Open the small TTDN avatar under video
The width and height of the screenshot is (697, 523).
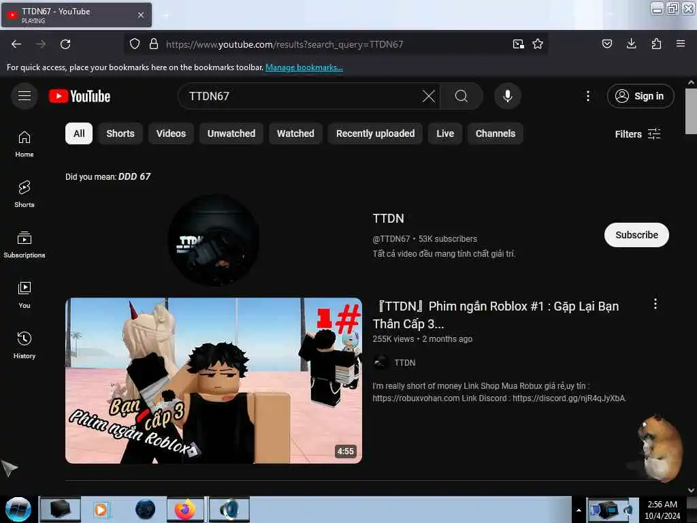[380, 362]
